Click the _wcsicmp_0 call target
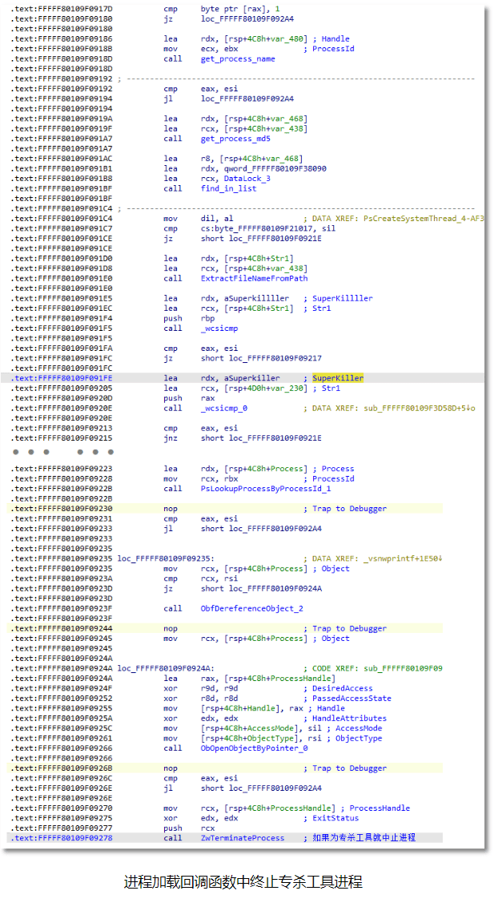 point(224,409)
